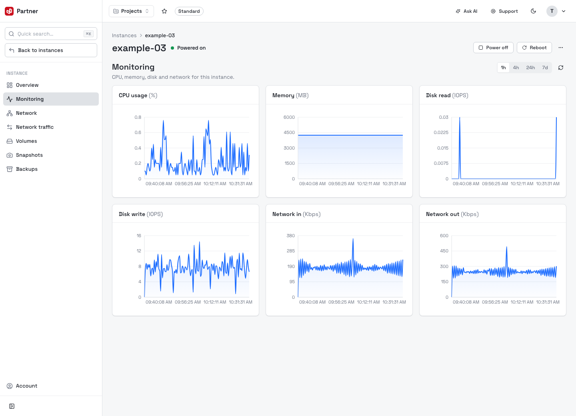Viewport: 576px width, 416px height.
Task: Click the Overview grid icon
Action: (x=10, y=85)
